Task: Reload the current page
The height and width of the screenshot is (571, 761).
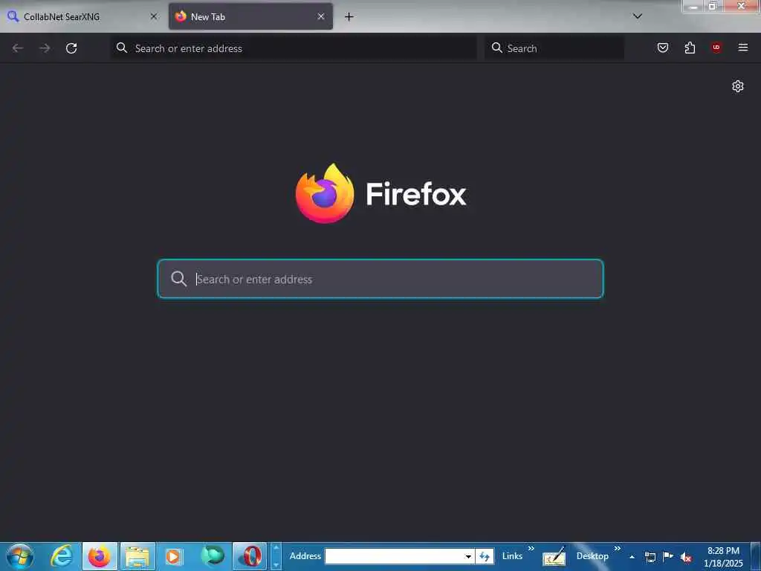Action: click(x=71, y=48)
